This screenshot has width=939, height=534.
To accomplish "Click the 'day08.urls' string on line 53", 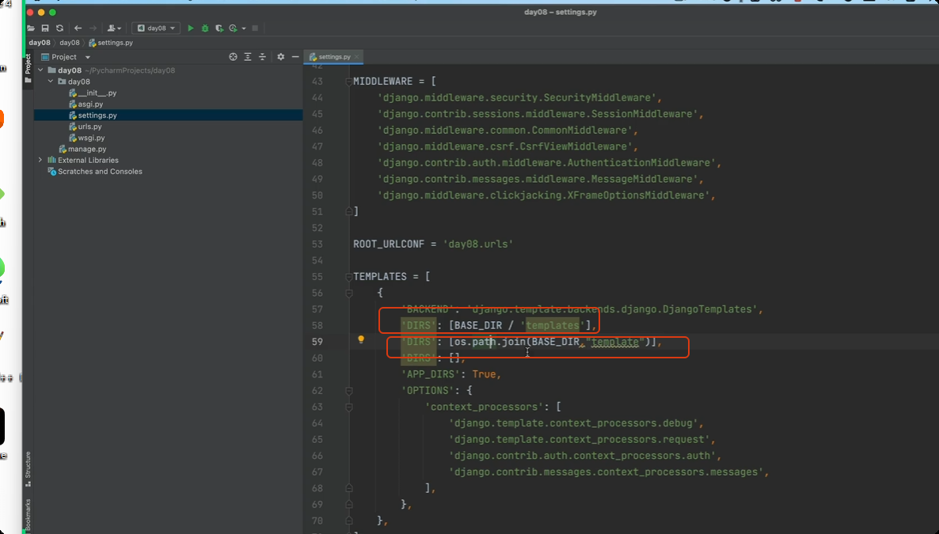I will tap(478, 244).
